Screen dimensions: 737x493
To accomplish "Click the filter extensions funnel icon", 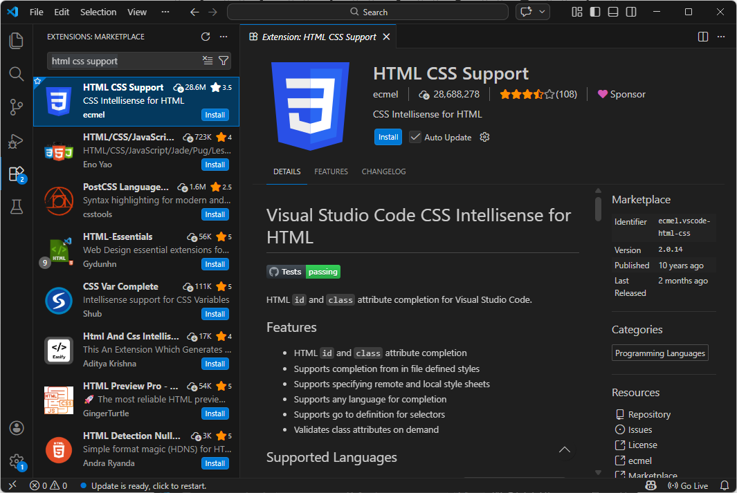I will (x=224, y=61).
